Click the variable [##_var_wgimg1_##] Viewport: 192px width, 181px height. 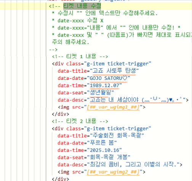[x=113, y=107]
